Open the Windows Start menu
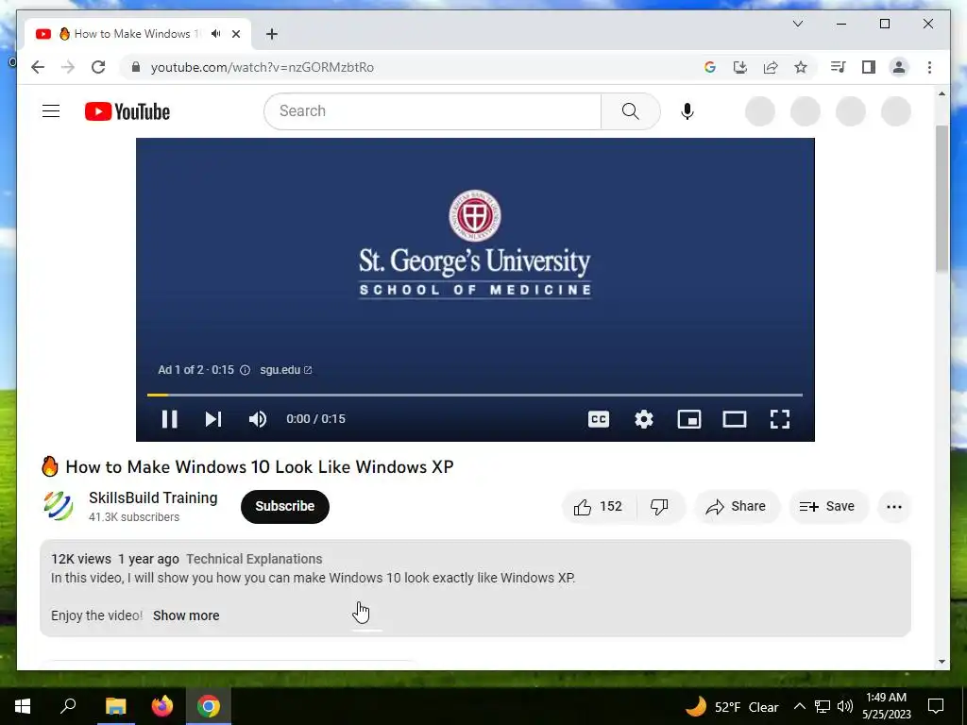 click(23, 706)
